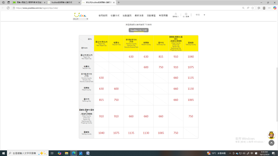Click the Taoyuan City column header cell
The height and width of the screenshot is (156, 278).
[116, 43]
